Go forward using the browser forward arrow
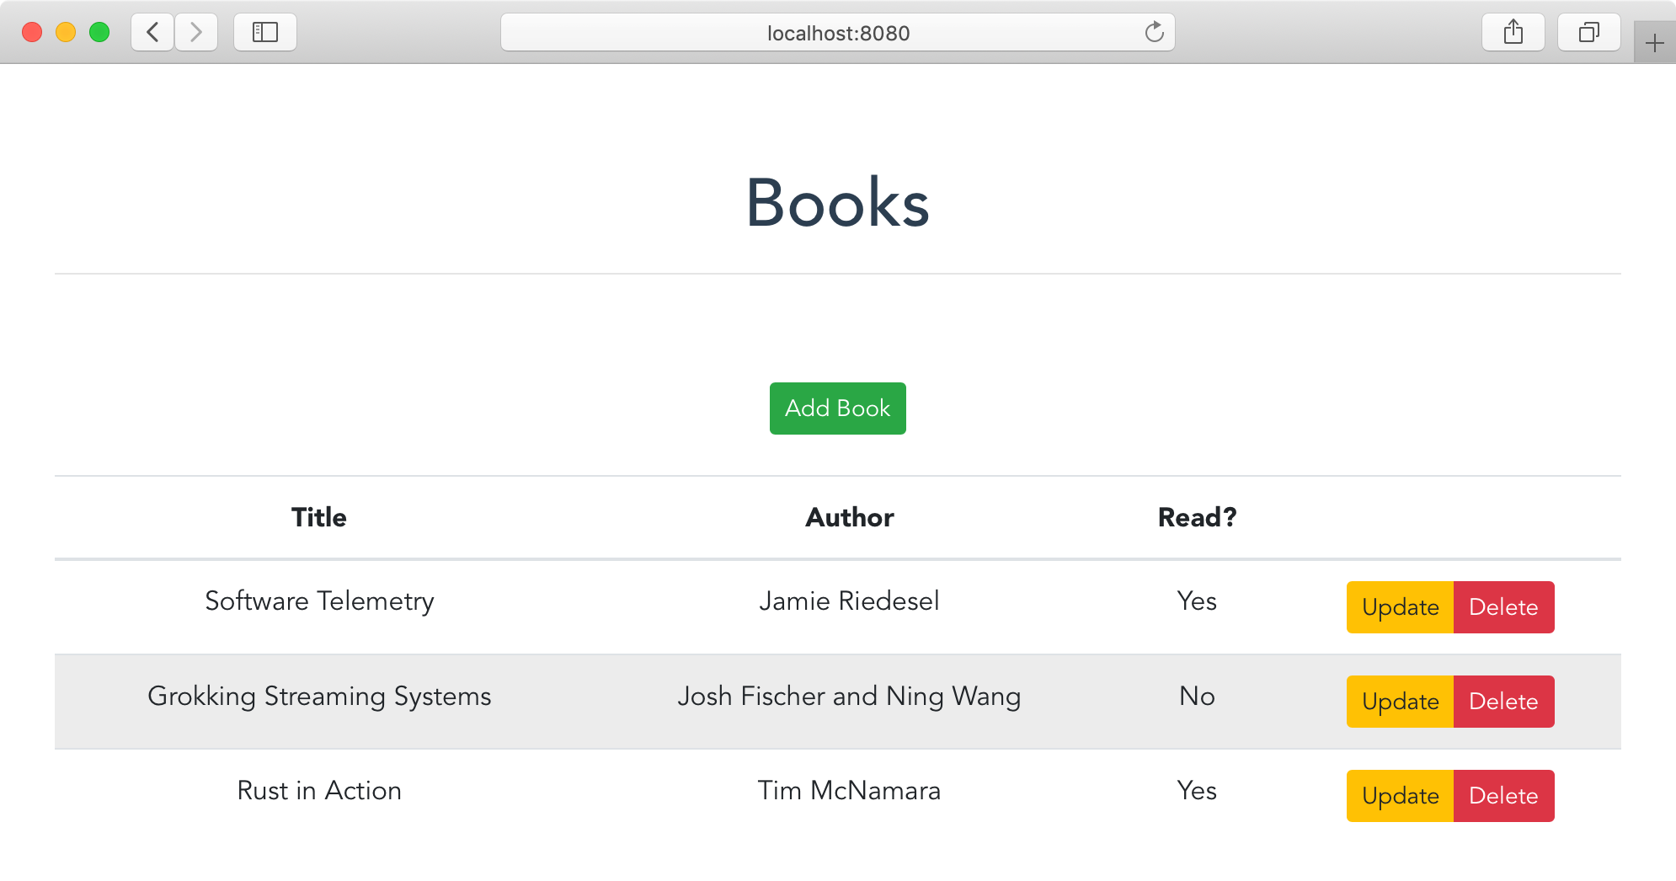Viewport: 1676px width, 881px height. (x=196, y=33)
